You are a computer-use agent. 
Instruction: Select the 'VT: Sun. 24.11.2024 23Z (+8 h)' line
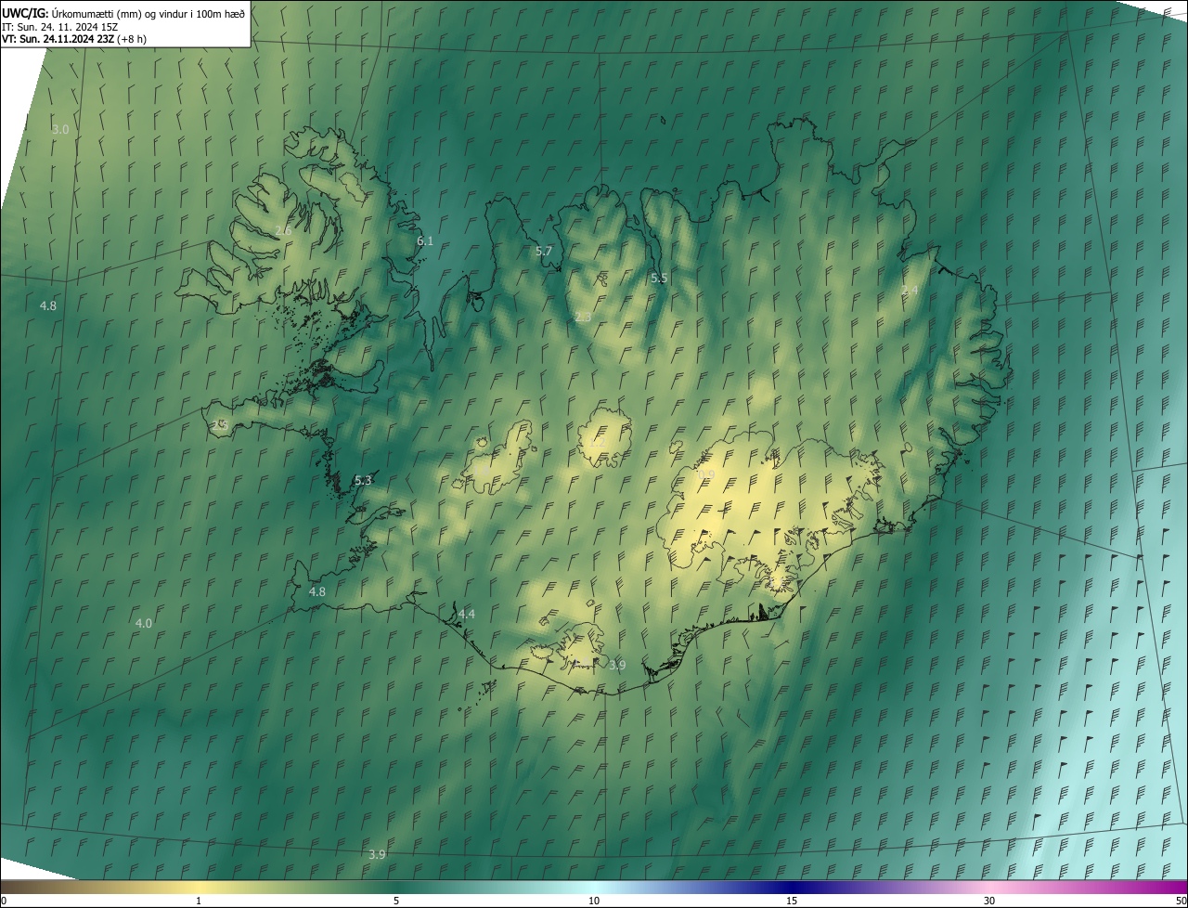[74, 39]
